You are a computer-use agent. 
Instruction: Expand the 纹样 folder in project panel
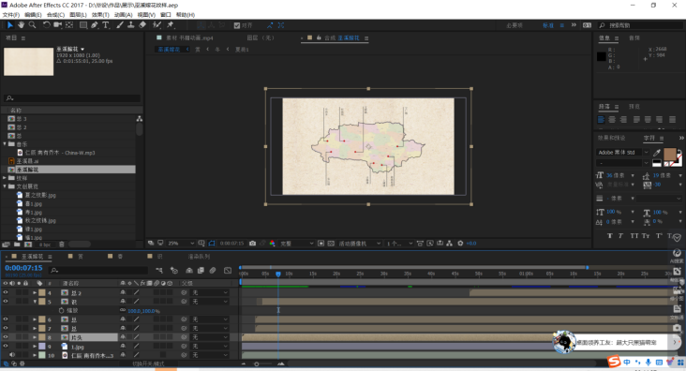[5, 178]
